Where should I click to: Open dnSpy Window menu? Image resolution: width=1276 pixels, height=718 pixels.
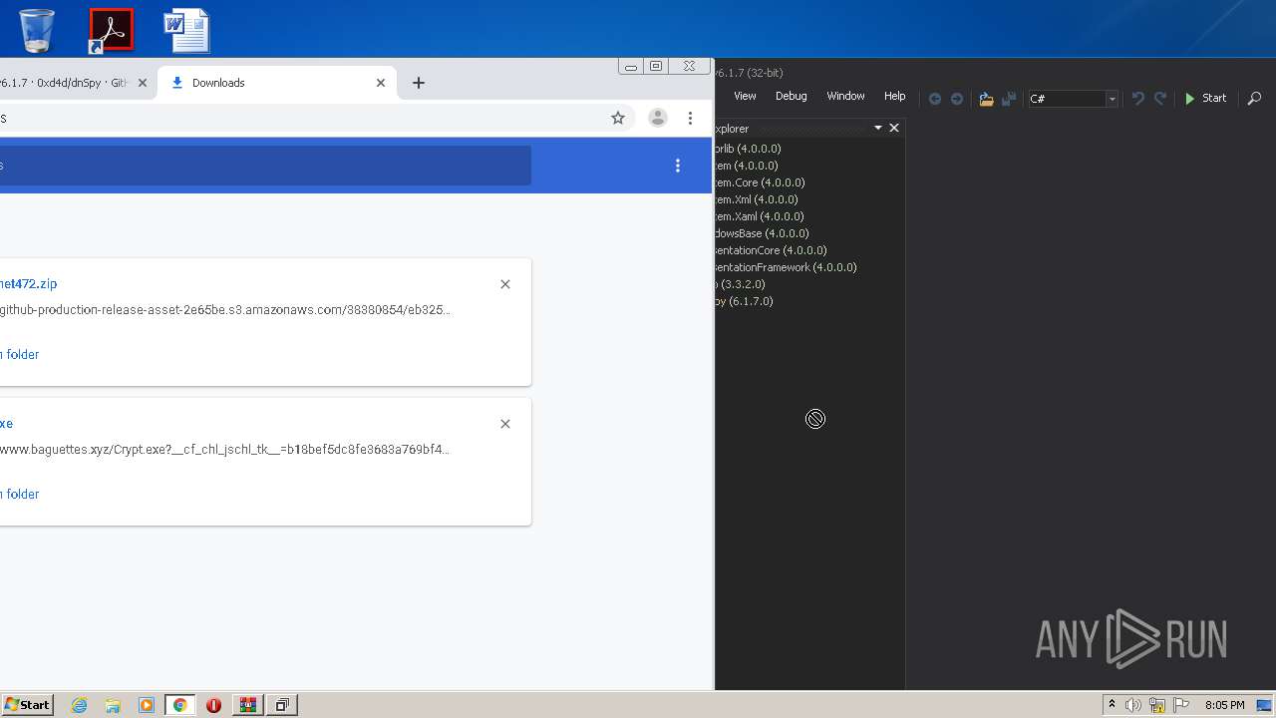click(x=845, y=97)
